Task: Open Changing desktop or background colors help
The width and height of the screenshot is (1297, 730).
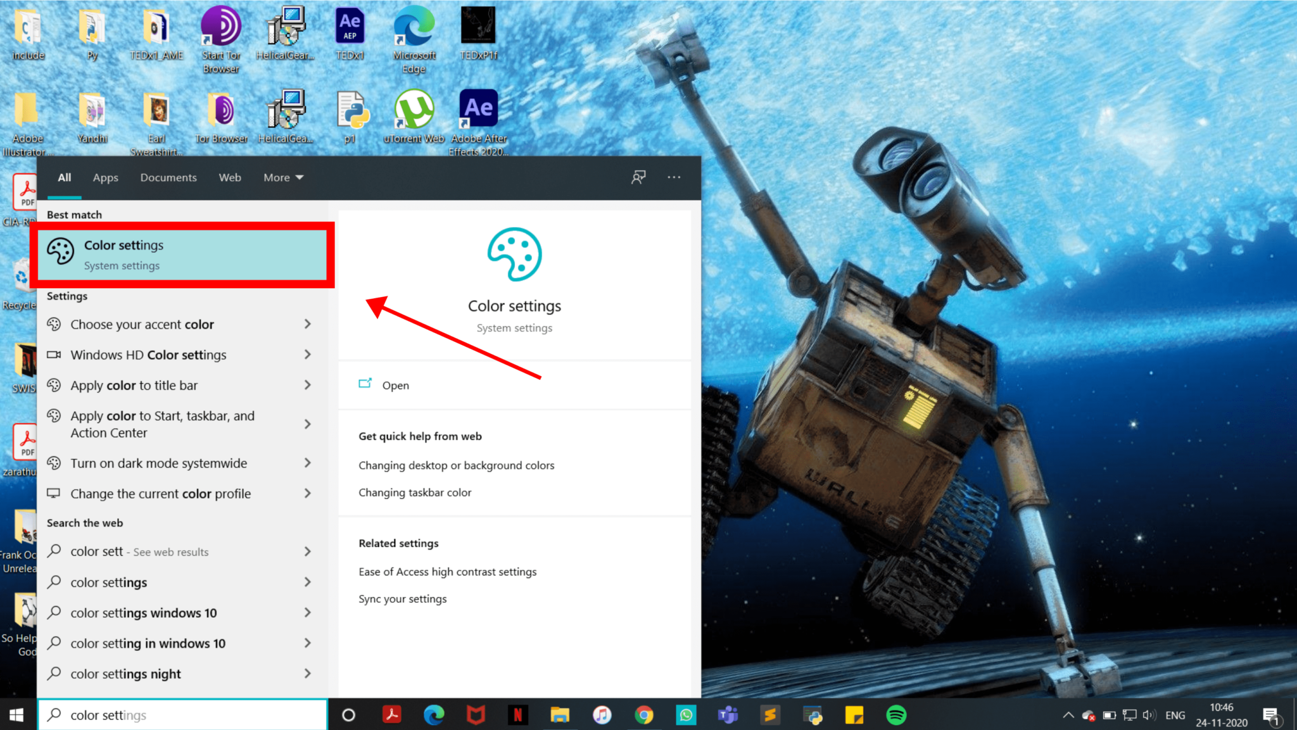Action: tap(456, 465)
